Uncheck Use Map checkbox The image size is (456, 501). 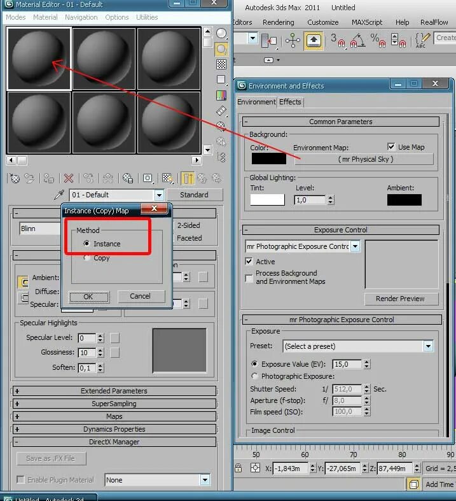(x=391, y=146)
